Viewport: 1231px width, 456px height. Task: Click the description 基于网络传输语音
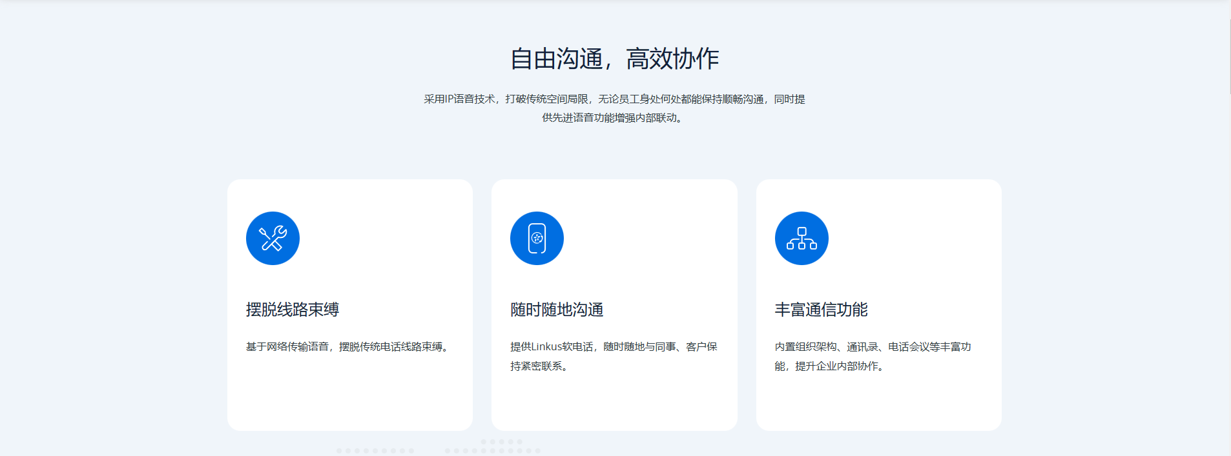[349, 347]
